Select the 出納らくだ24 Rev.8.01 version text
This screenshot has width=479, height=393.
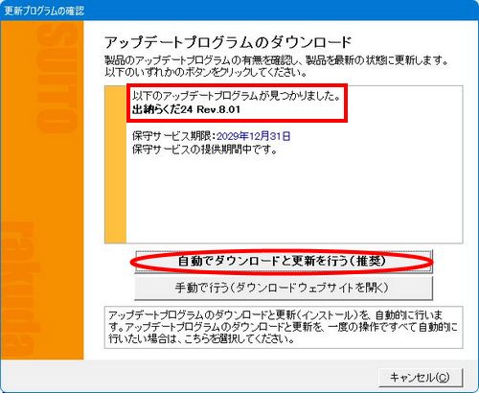(x=186, y=109)
